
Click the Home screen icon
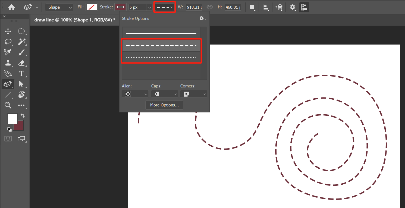coord(11,7)
